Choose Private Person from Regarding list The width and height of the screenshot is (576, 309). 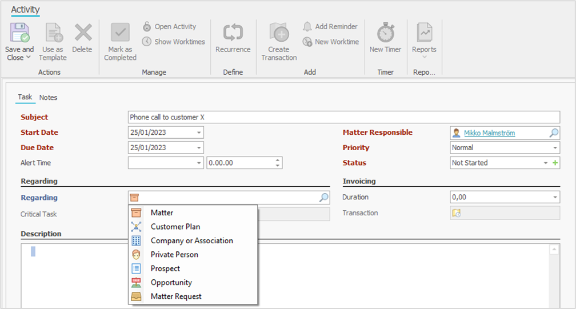(x=174, y=255)
